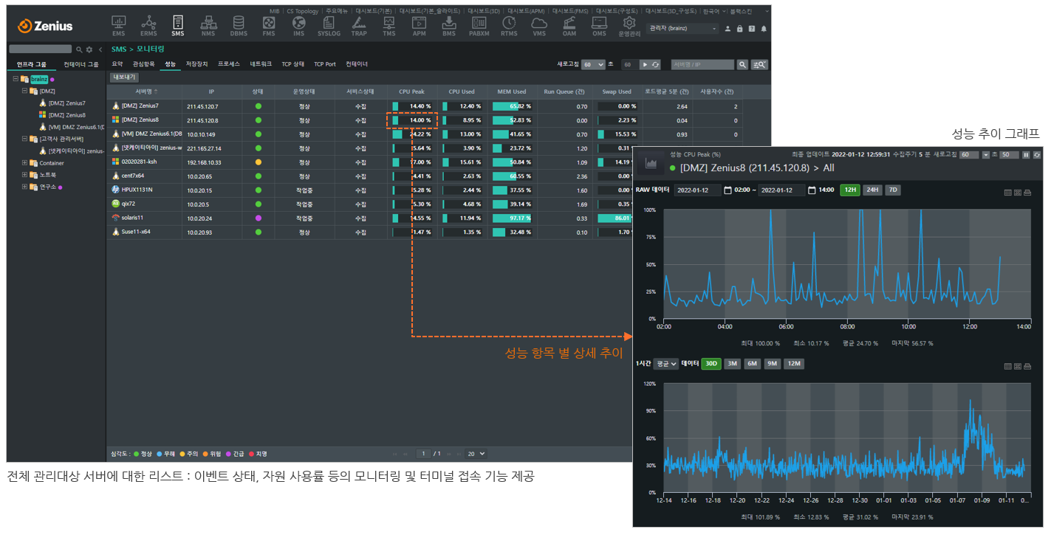The image size is (1051, 535).
Task: Open the VMS cloud icon
Action: pyautogui.click(x=539, y=25)
